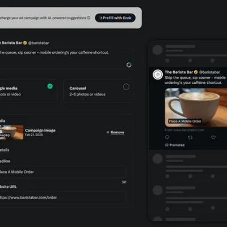Image resolution: width=227 pixels, height=227 pixels.
Task: Click the green checkmark on Single media
Action: click(x=50, y=86)
